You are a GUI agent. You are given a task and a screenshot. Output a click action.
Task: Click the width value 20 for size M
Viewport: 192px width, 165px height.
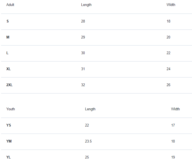[x=168, y=37]
